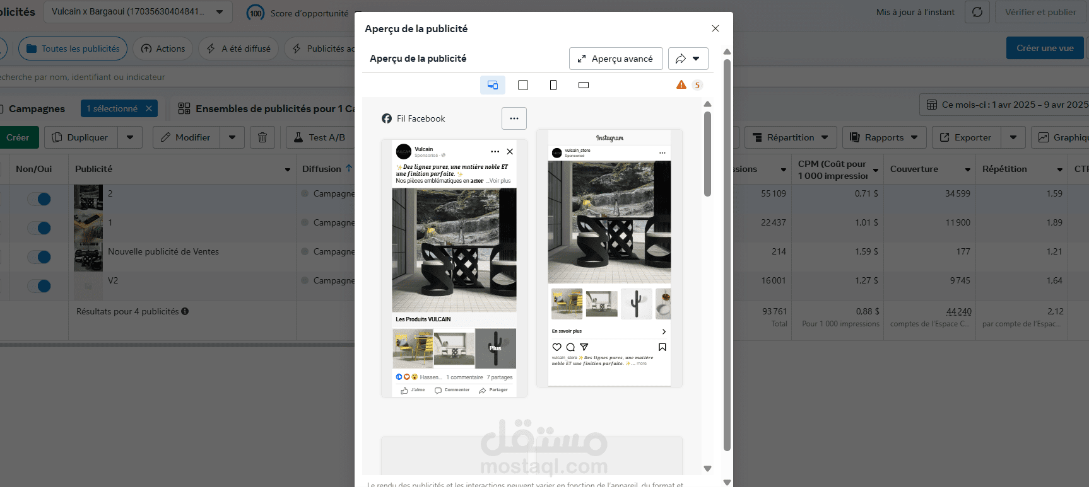Viewport: 1089px width, 487px height.
Task: Sort by the Diffusion column
Action: (327, 169)
